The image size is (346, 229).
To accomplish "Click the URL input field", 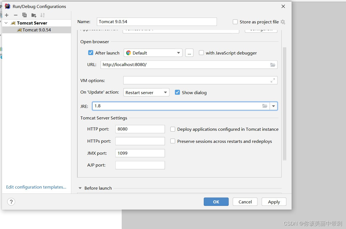I will click(x=189, y=65).
